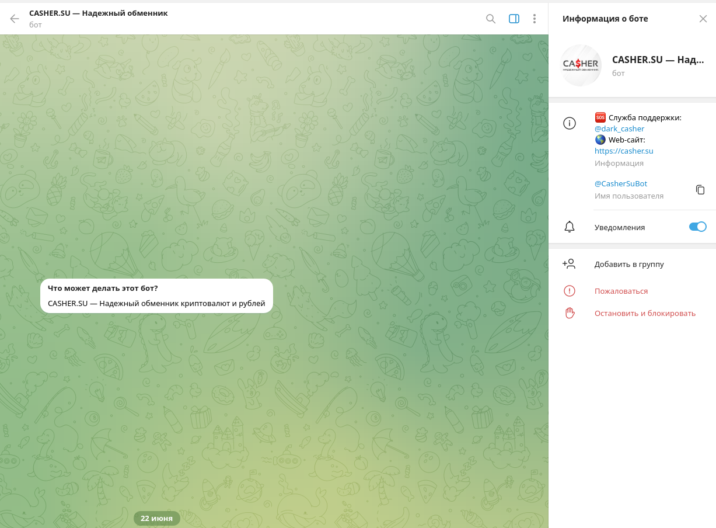Image resolution: width=716 pixels, height=528 pixels.
Task: Disable the notifications toggle switch
Action: coord(697,227)
